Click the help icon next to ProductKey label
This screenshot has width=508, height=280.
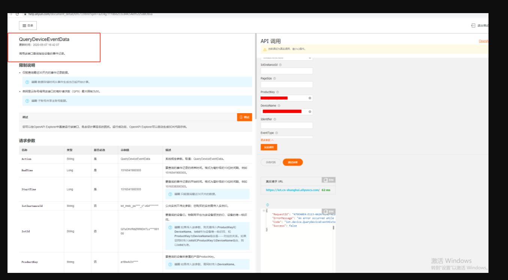coord(278,92)
